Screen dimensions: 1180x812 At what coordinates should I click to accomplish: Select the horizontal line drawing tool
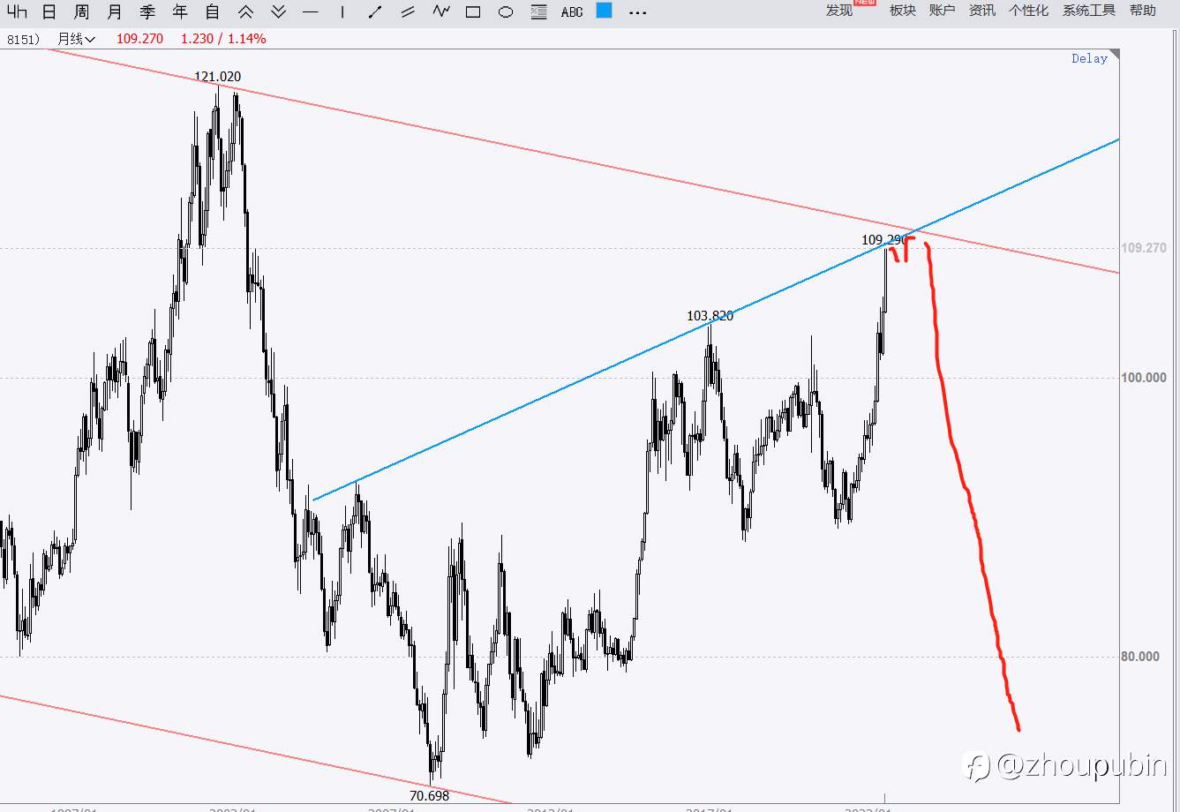(310, 12)
